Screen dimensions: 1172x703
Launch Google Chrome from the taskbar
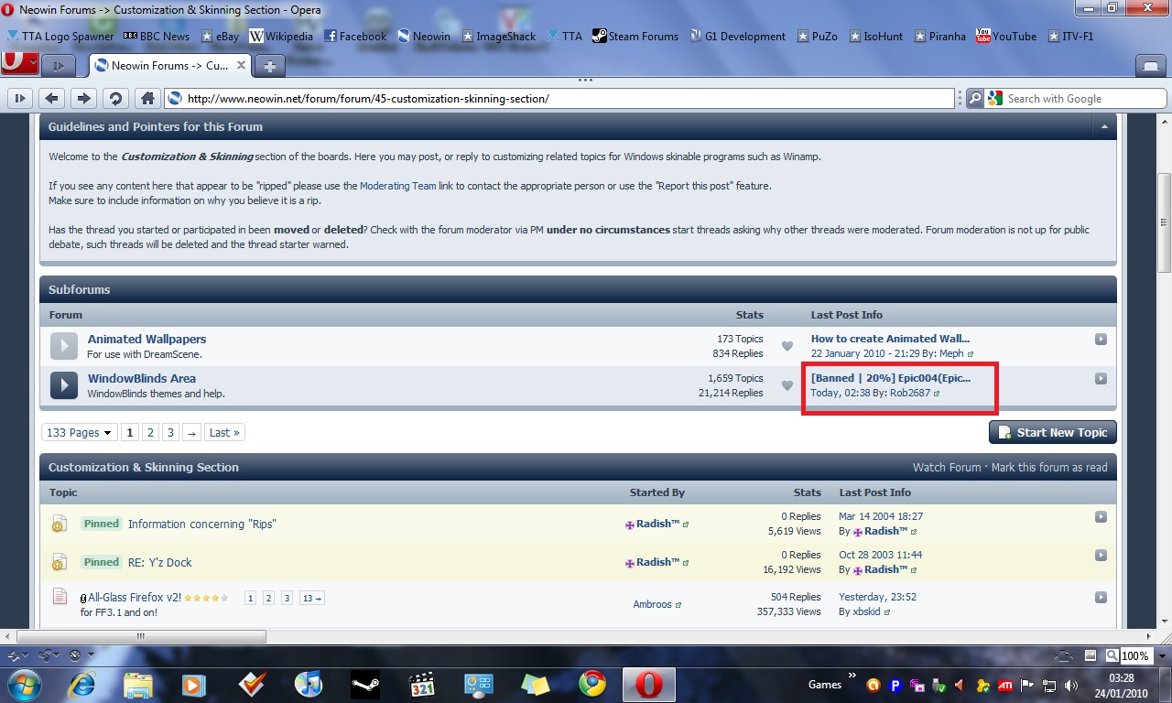point(592,685)
